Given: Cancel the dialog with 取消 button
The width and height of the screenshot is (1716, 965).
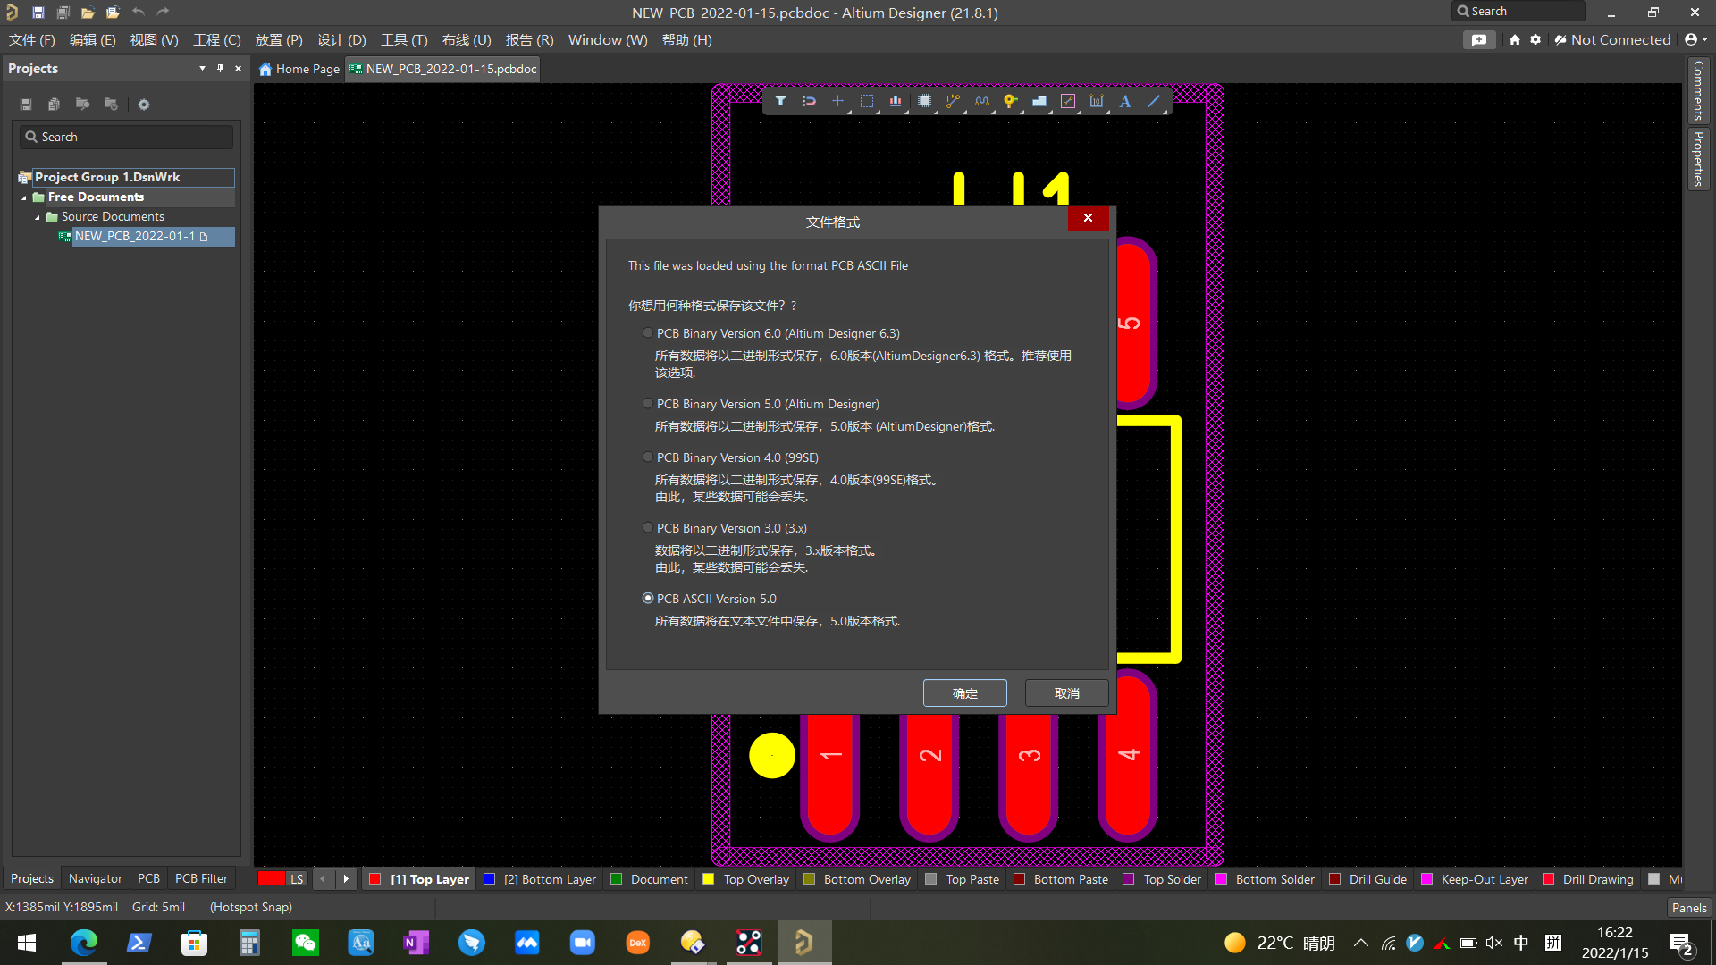Looking at the screenshot, I should [x=1065, y=692].
